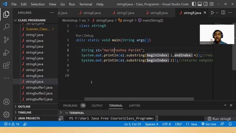Open the Run menu
Viewport: 236px width, 133px height.
[x=72, y=4]
